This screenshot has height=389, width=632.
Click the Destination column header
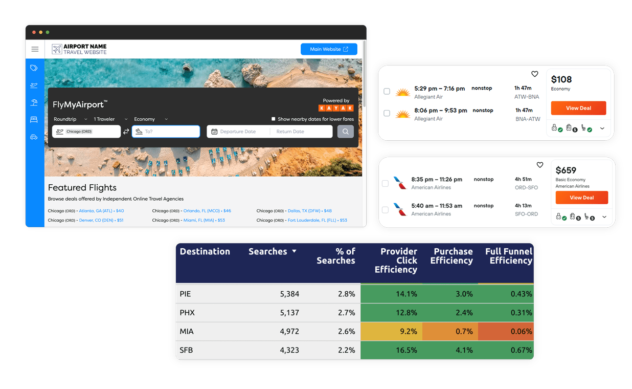205,251
